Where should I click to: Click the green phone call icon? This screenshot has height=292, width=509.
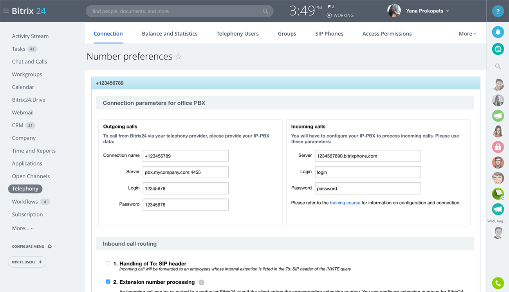click(x=498, y=283)
